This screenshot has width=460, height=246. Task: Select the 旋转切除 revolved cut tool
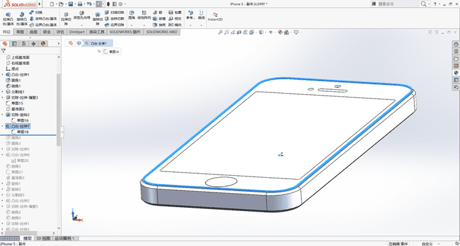(x=98, y=19)
